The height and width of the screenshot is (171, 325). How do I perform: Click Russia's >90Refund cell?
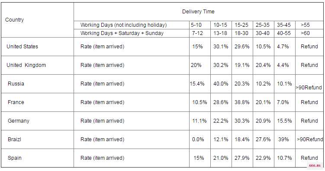(309, 84)
